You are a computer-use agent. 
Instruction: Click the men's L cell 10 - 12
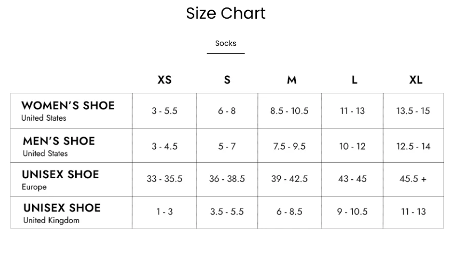click(x=352, y=146)
